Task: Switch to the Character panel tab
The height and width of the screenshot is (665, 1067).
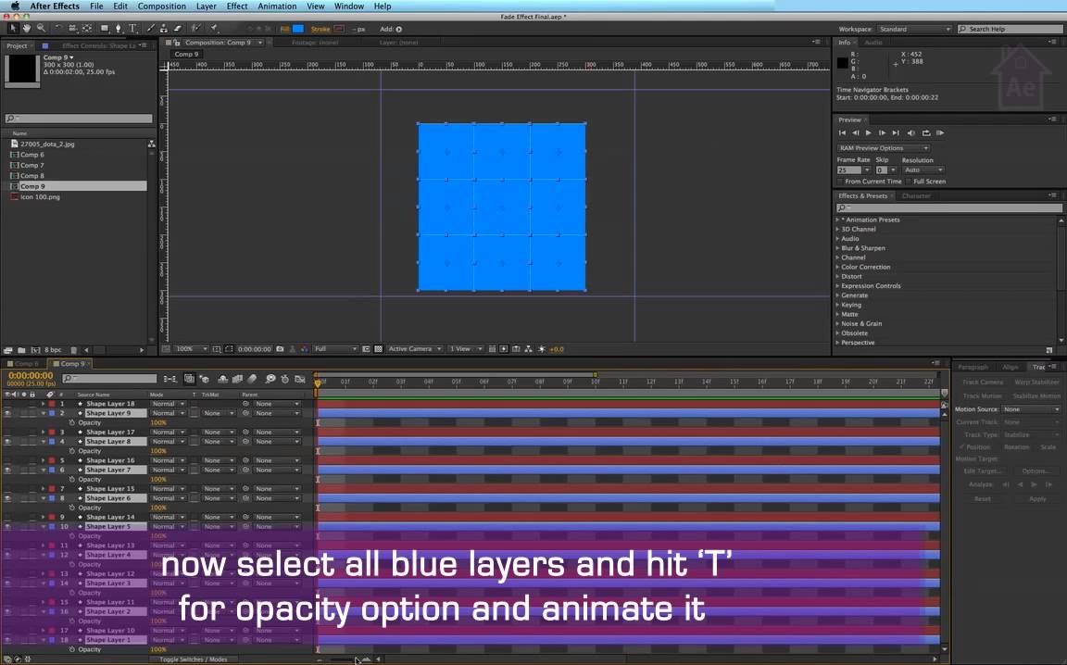Action: [916, 196]
